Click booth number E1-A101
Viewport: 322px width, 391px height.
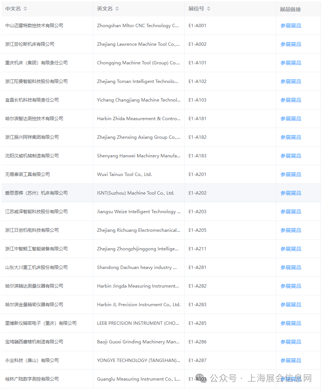[197, 63]
